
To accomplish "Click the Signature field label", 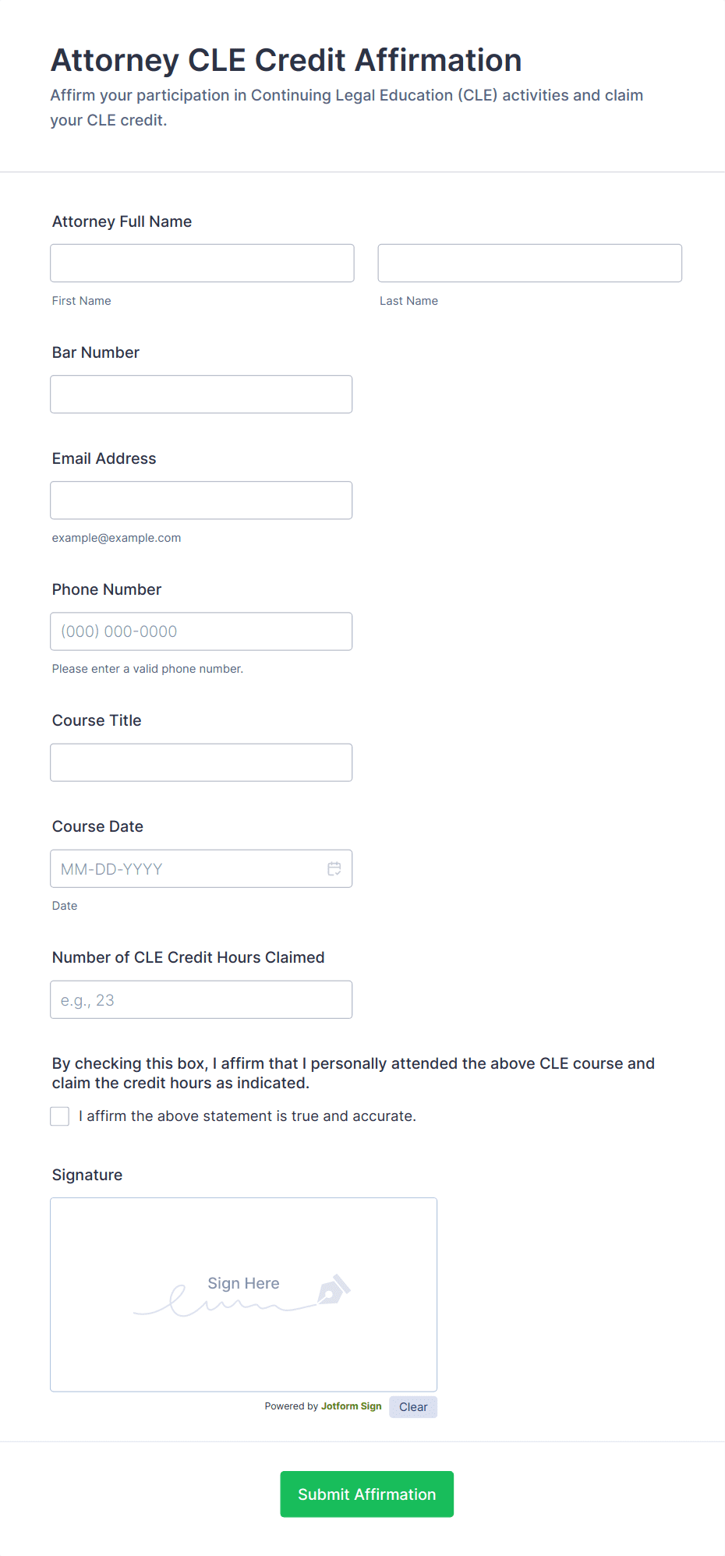I will coord(87,1175).
